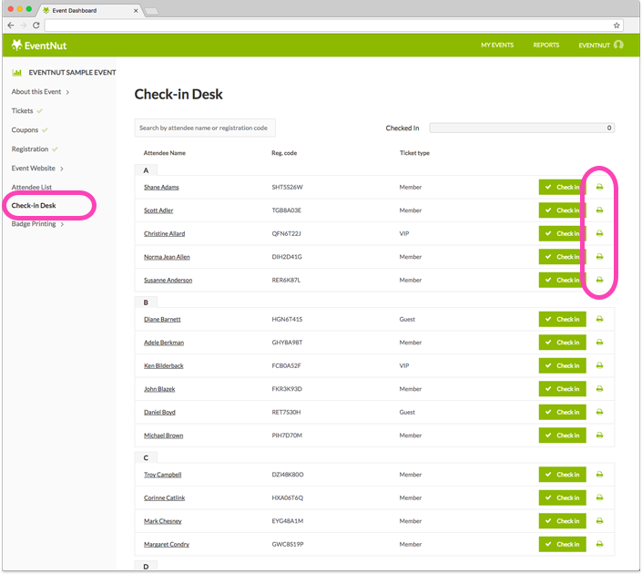Viewport: 642px width, 574px height.
Task: Click the letter B group header
Action: [x=146, y=302]
